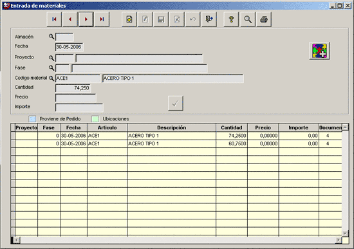Click horizontal scrollbar left arrow

(x=17, y=240)
